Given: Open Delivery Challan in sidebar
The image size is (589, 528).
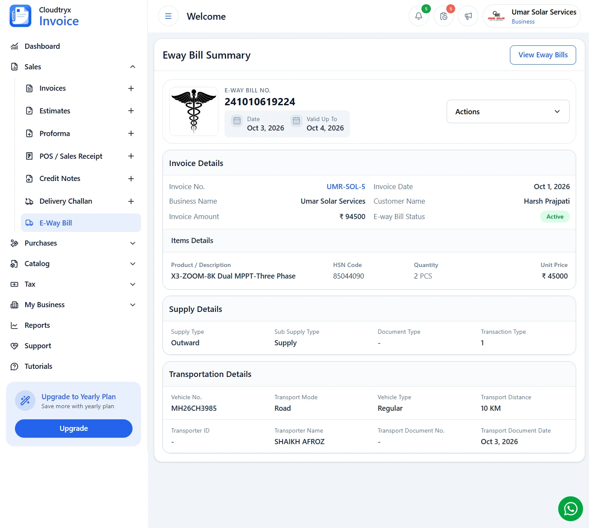Looking at the screenshot, I should click(x=66, y=201).
